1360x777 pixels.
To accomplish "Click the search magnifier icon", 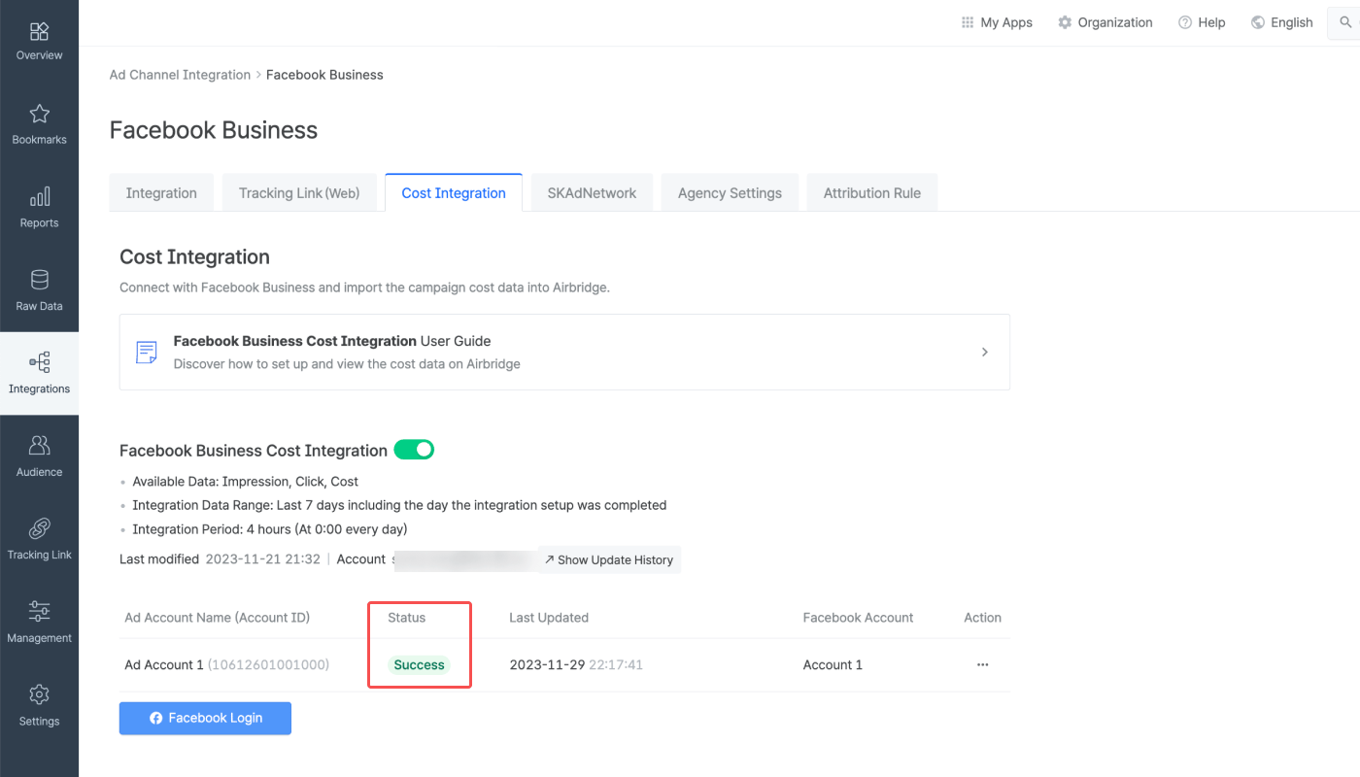I will pyautogui.click(x=1345, y=22).
